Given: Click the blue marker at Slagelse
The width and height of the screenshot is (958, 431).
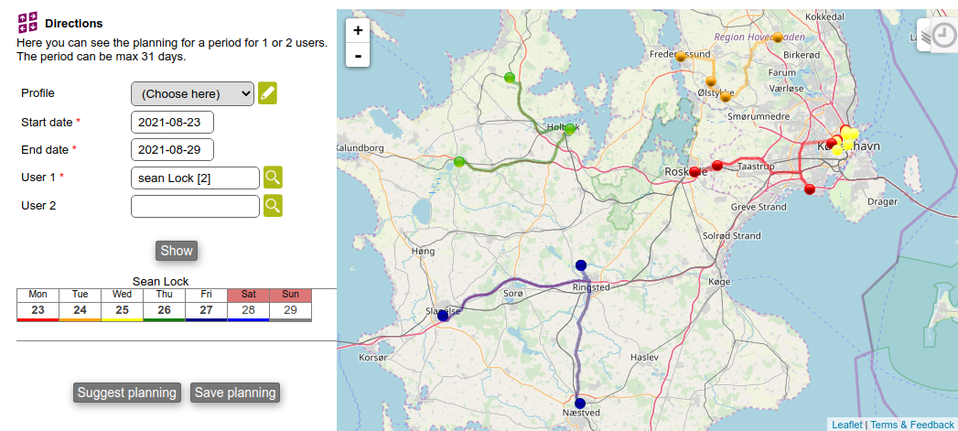Looking at the screenshot, I should pos(443,315).
